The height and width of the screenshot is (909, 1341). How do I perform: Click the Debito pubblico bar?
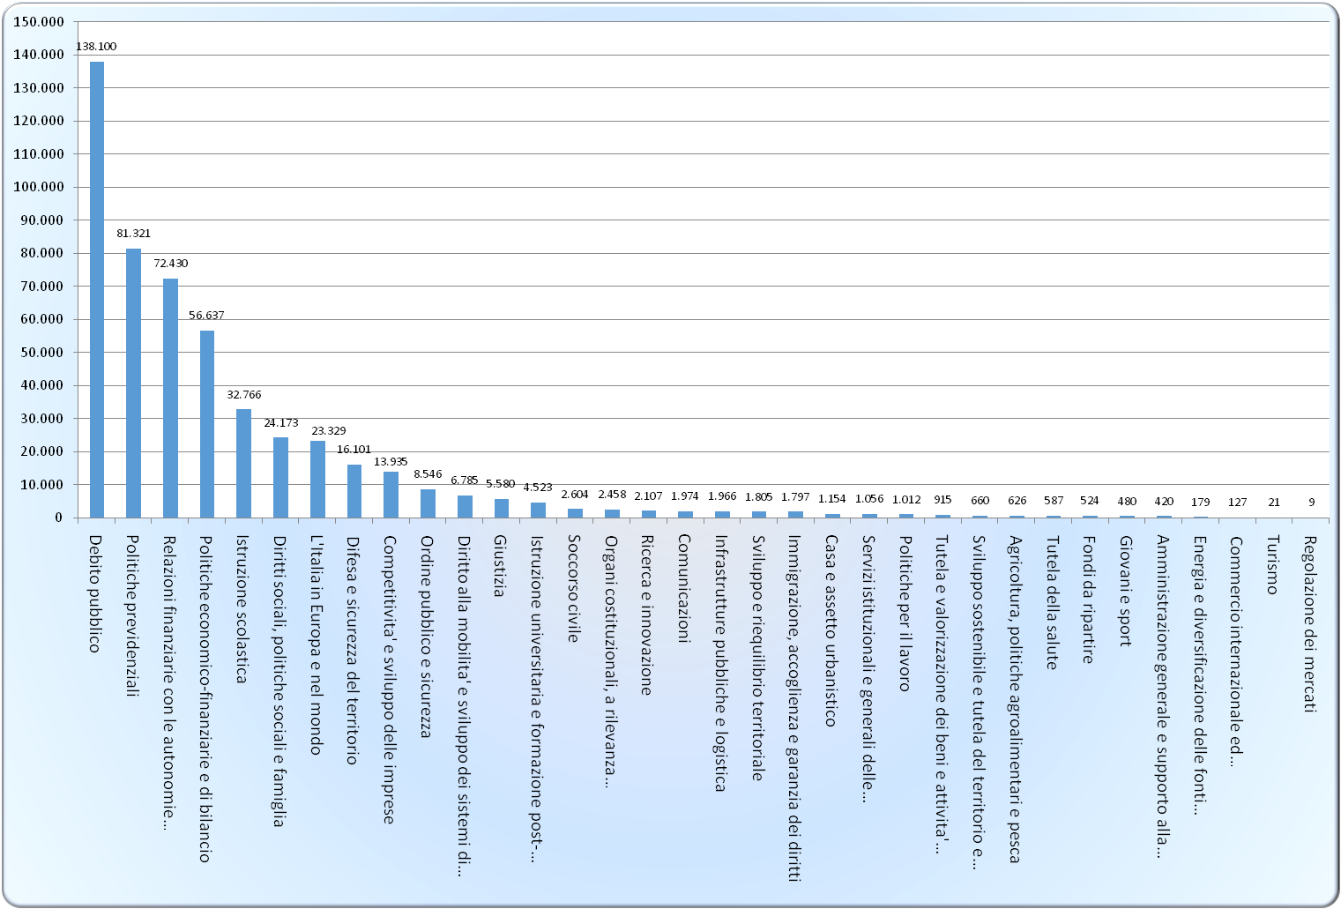coord(97,289)
